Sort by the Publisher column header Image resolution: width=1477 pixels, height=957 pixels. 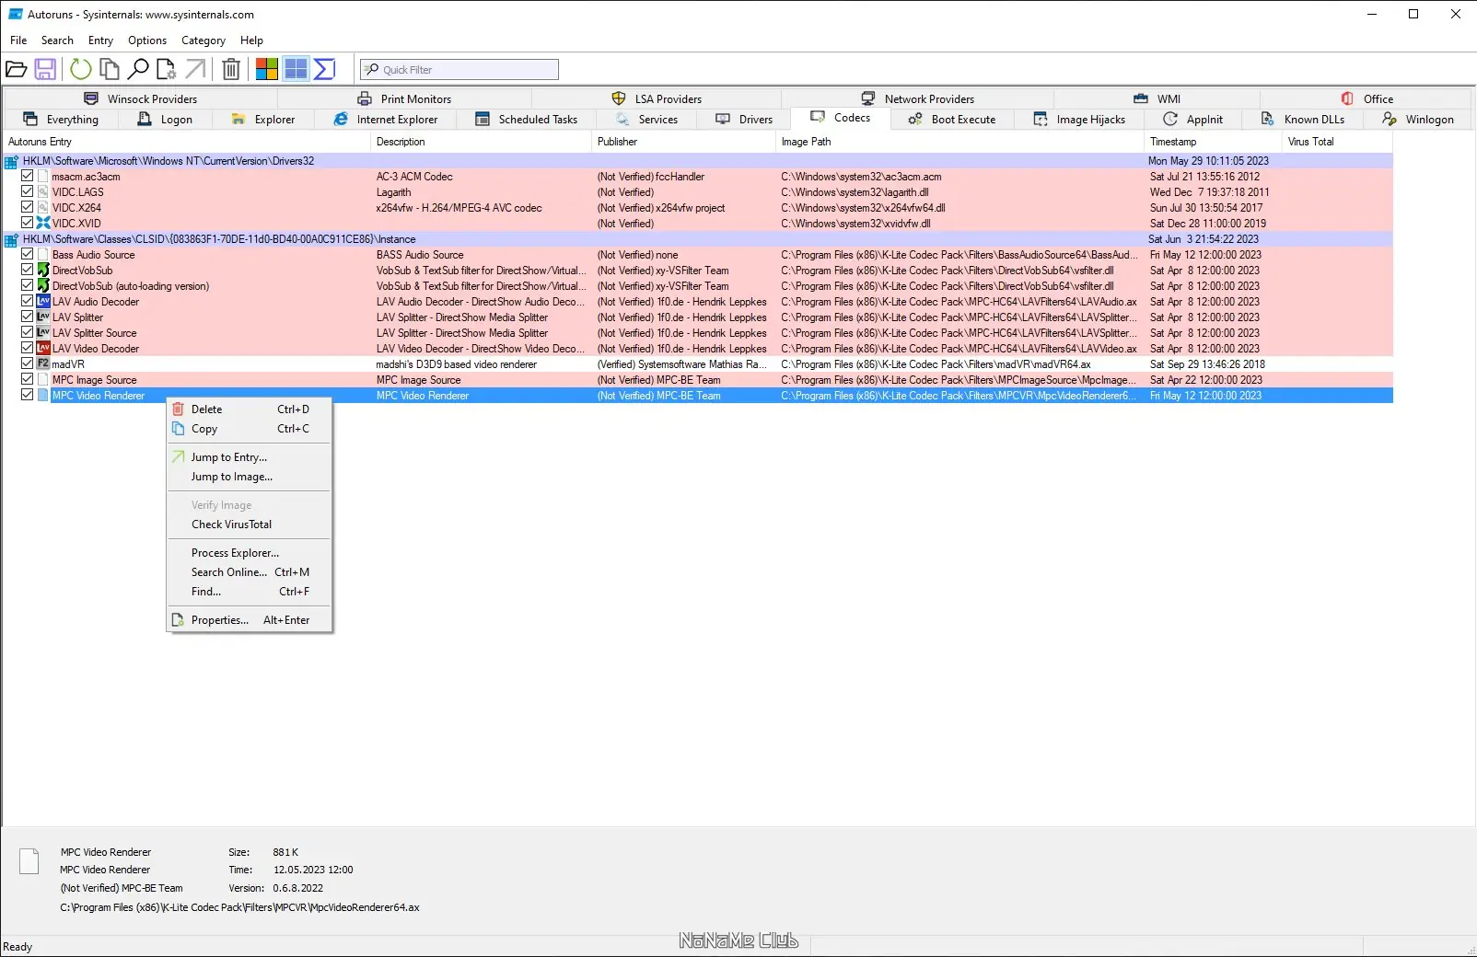point(683,142)
